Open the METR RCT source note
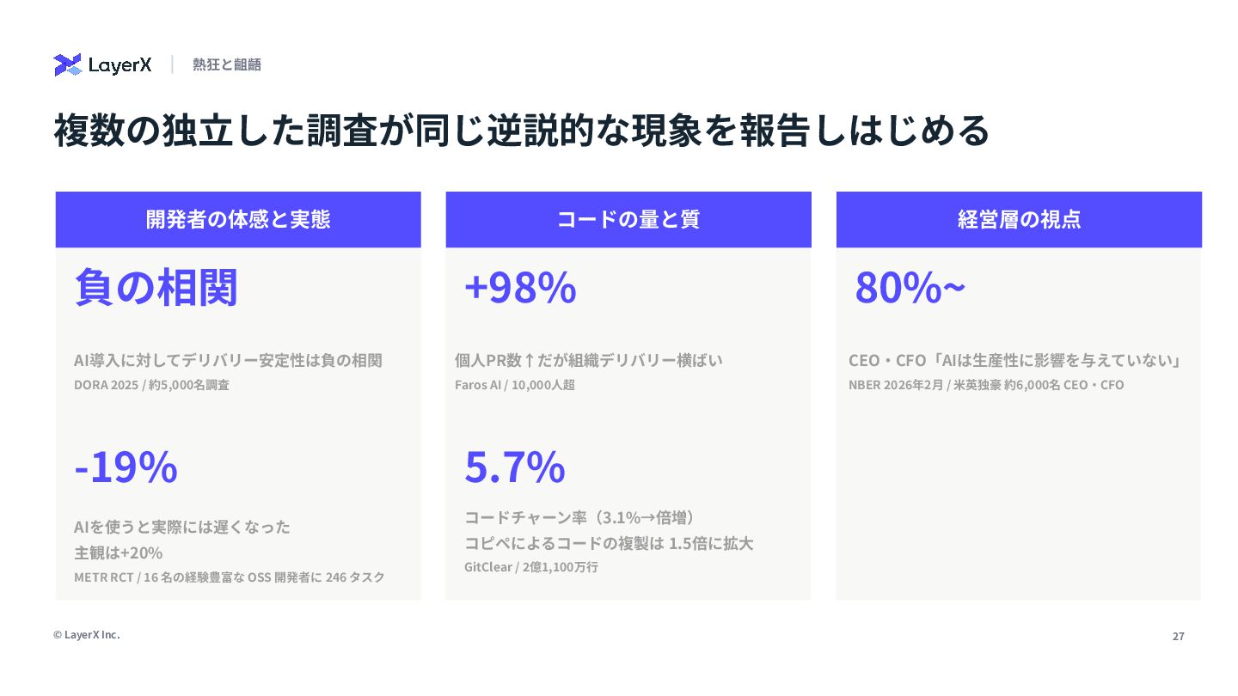 pos(229,577)
